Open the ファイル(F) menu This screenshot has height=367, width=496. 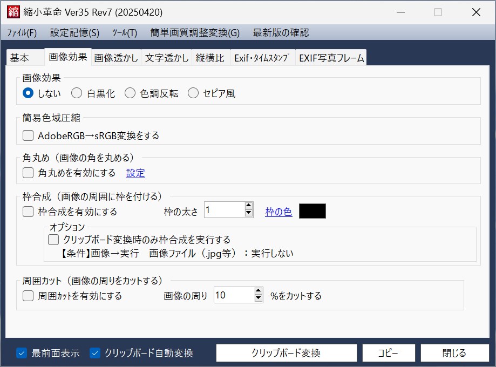click(x=22, y=32)
